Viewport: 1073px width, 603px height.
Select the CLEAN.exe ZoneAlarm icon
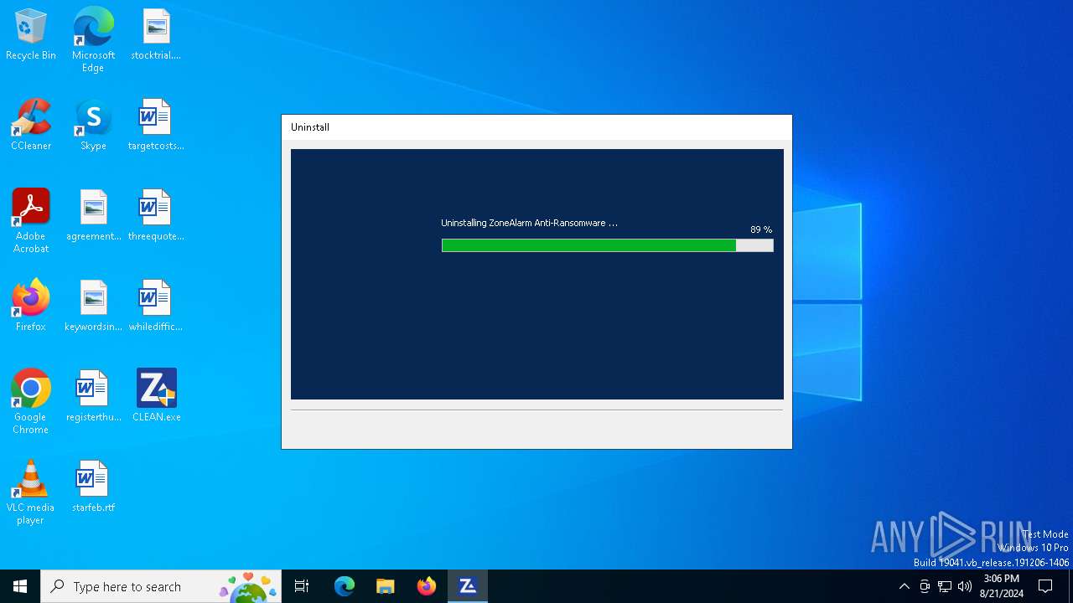pos(156,397)
